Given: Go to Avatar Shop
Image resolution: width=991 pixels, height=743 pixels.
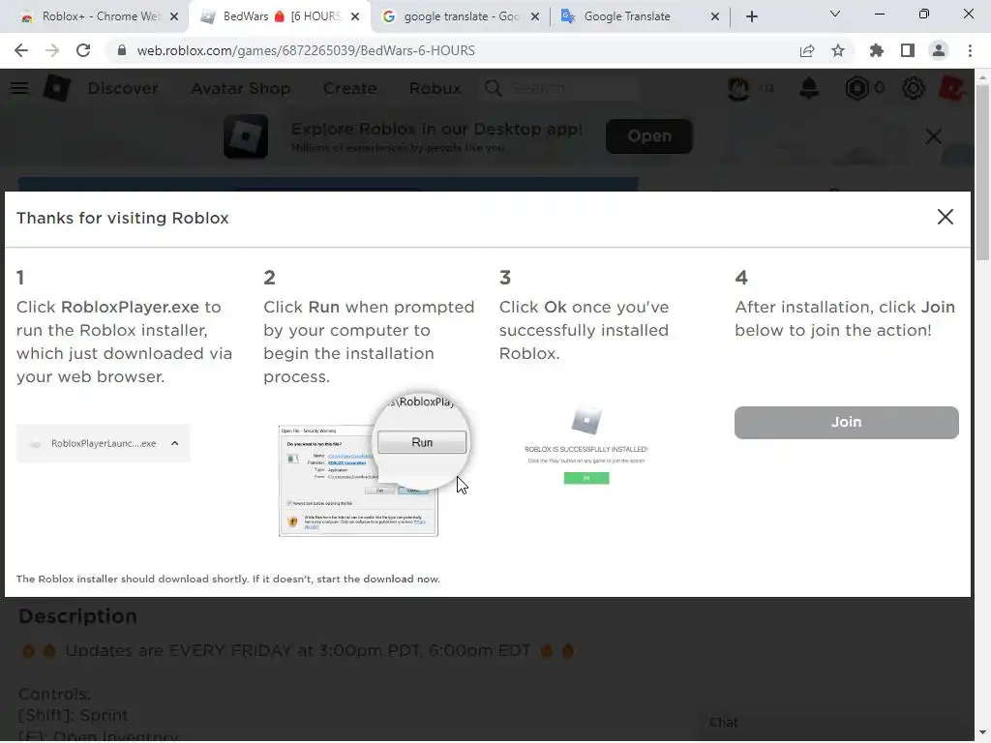Looking at the screenshot, I should [x=240, y=88].
